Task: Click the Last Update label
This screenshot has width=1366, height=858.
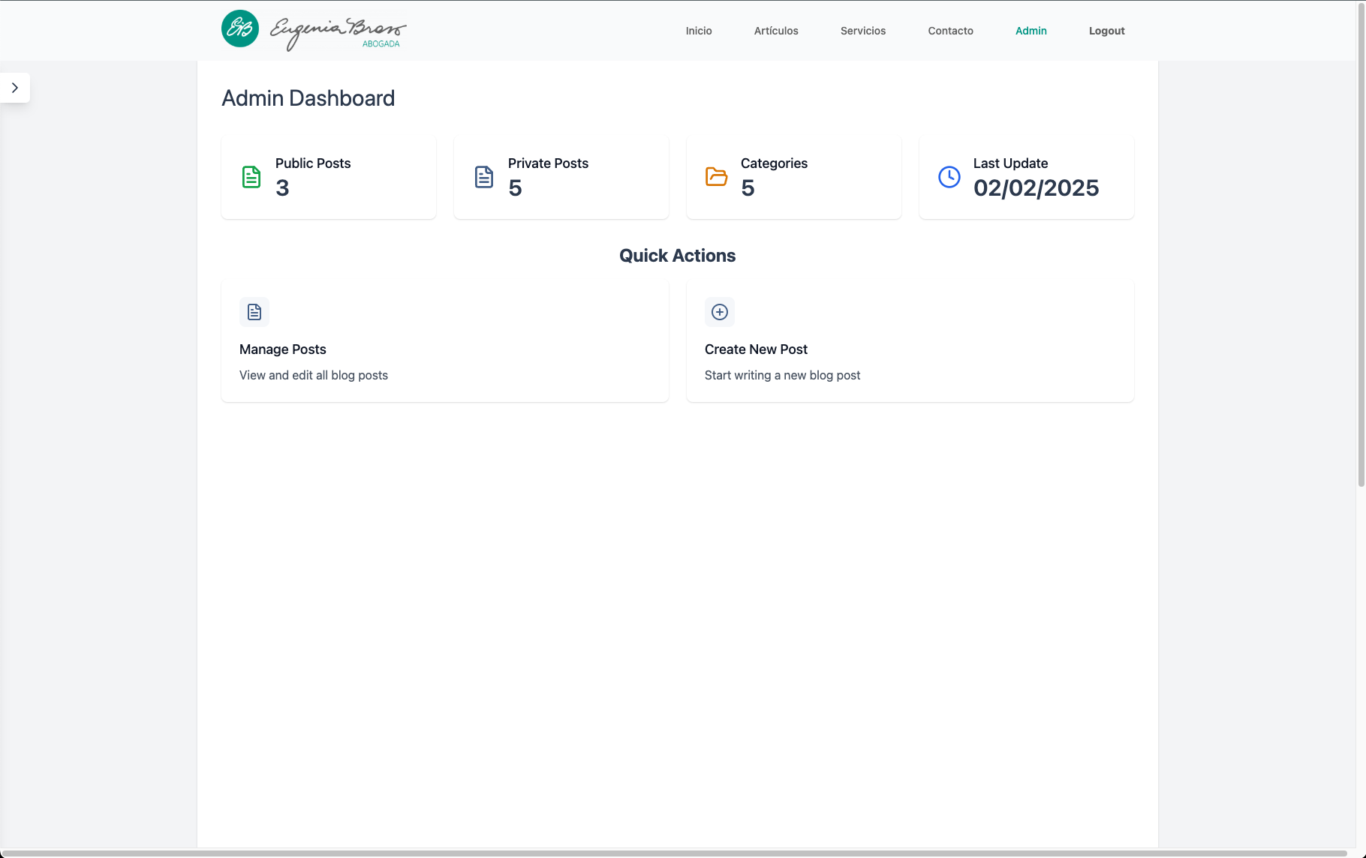Action: coord(1010,163)
